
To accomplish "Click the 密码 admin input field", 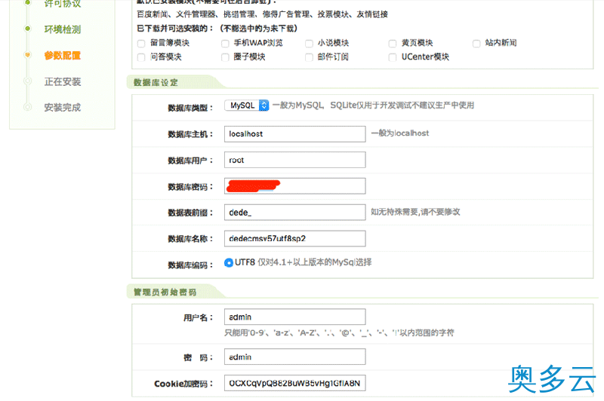I will coord(295,357).
